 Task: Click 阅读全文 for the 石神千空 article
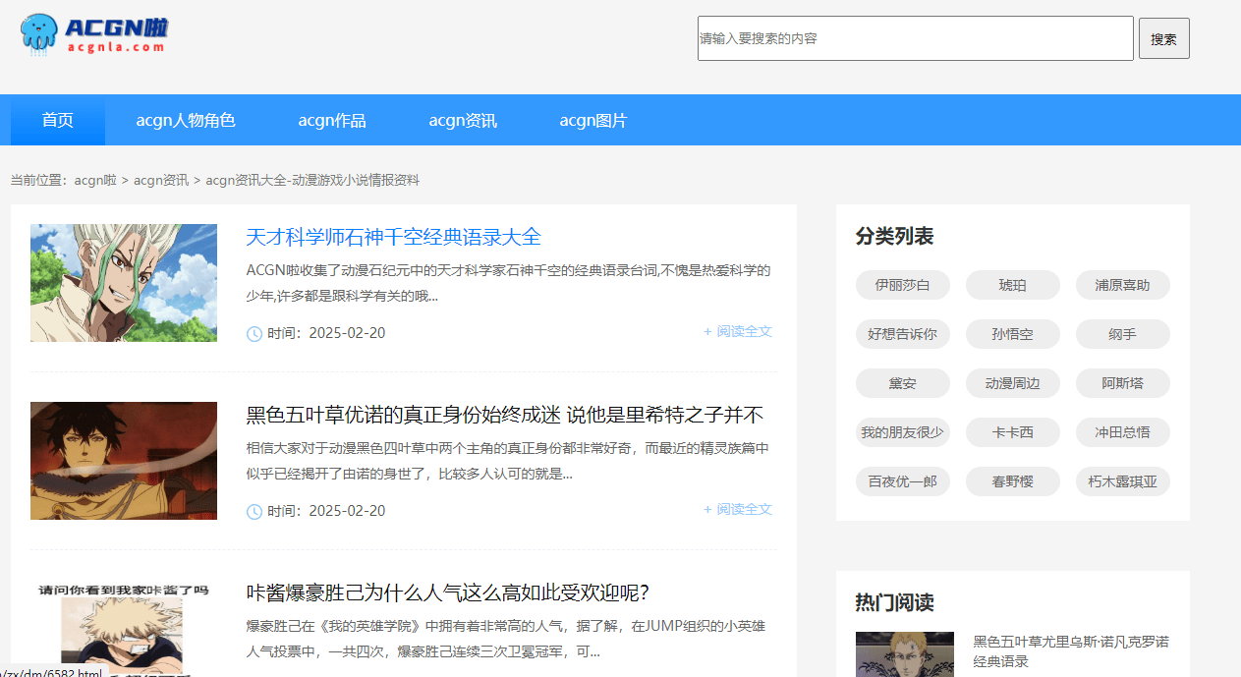(x=738, y=331)
